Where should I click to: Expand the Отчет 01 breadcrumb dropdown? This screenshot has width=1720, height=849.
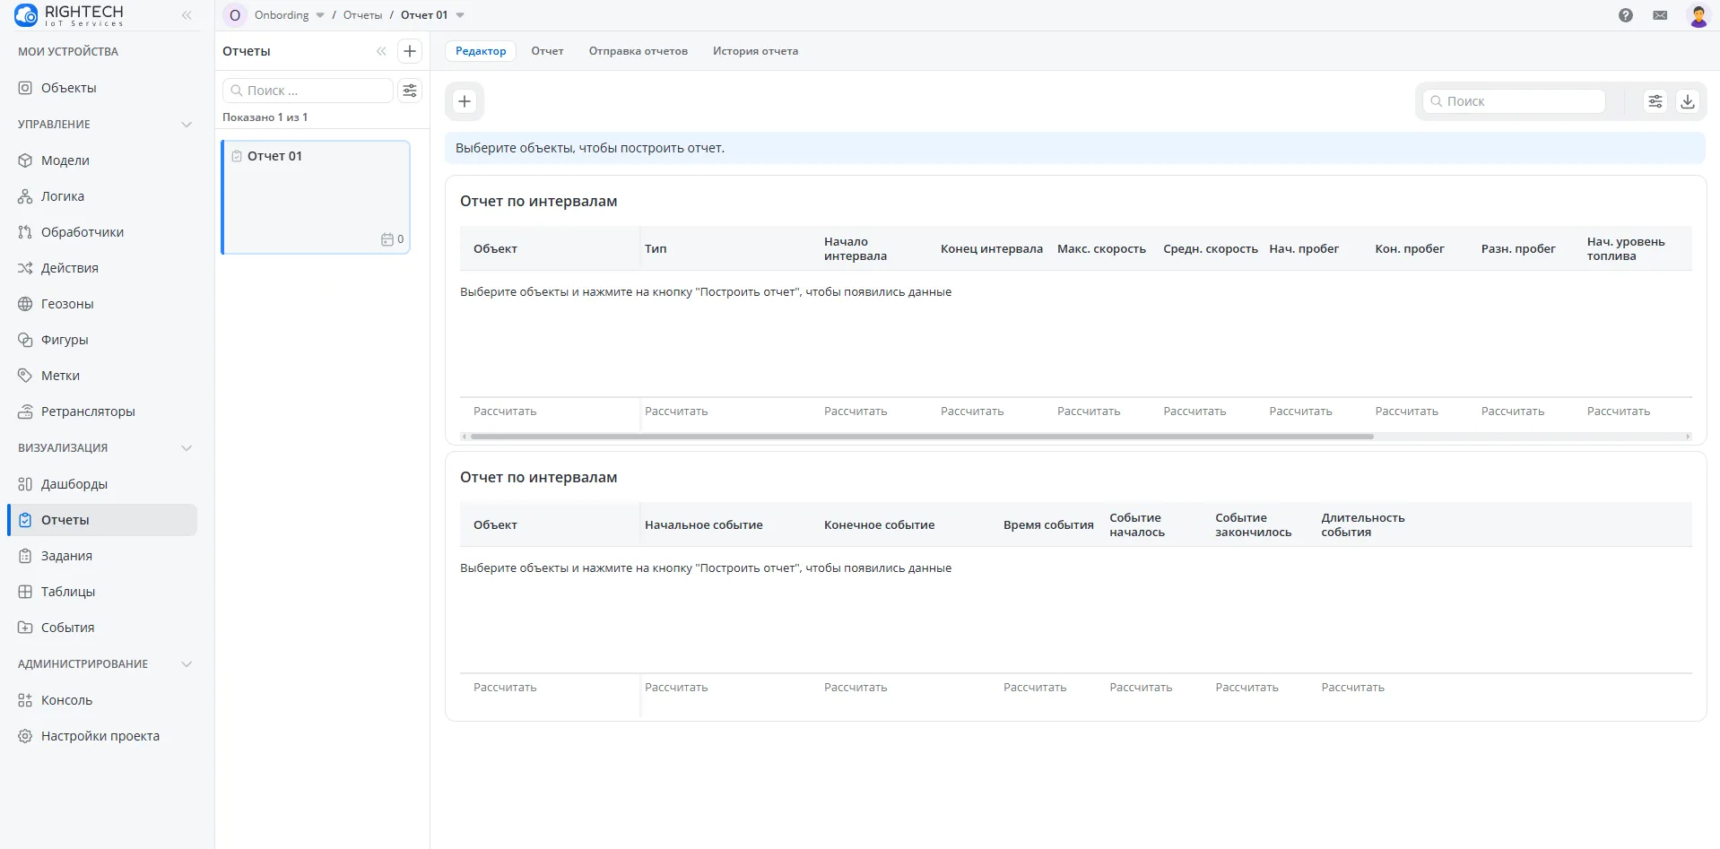pyautogui.click(x=460, y=15)
